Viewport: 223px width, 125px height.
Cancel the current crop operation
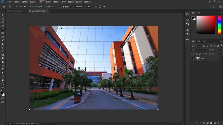100,7
